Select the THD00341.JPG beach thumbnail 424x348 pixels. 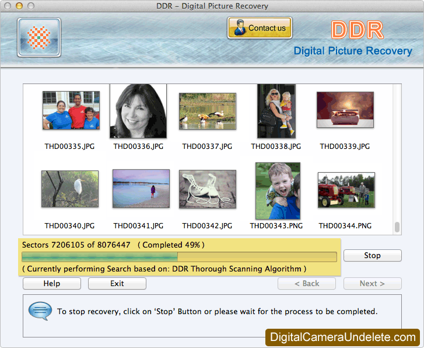[141, 189]
